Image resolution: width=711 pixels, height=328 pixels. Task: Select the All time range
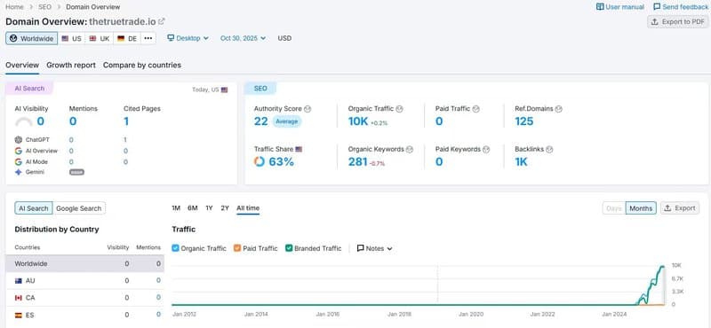[248, 208]
